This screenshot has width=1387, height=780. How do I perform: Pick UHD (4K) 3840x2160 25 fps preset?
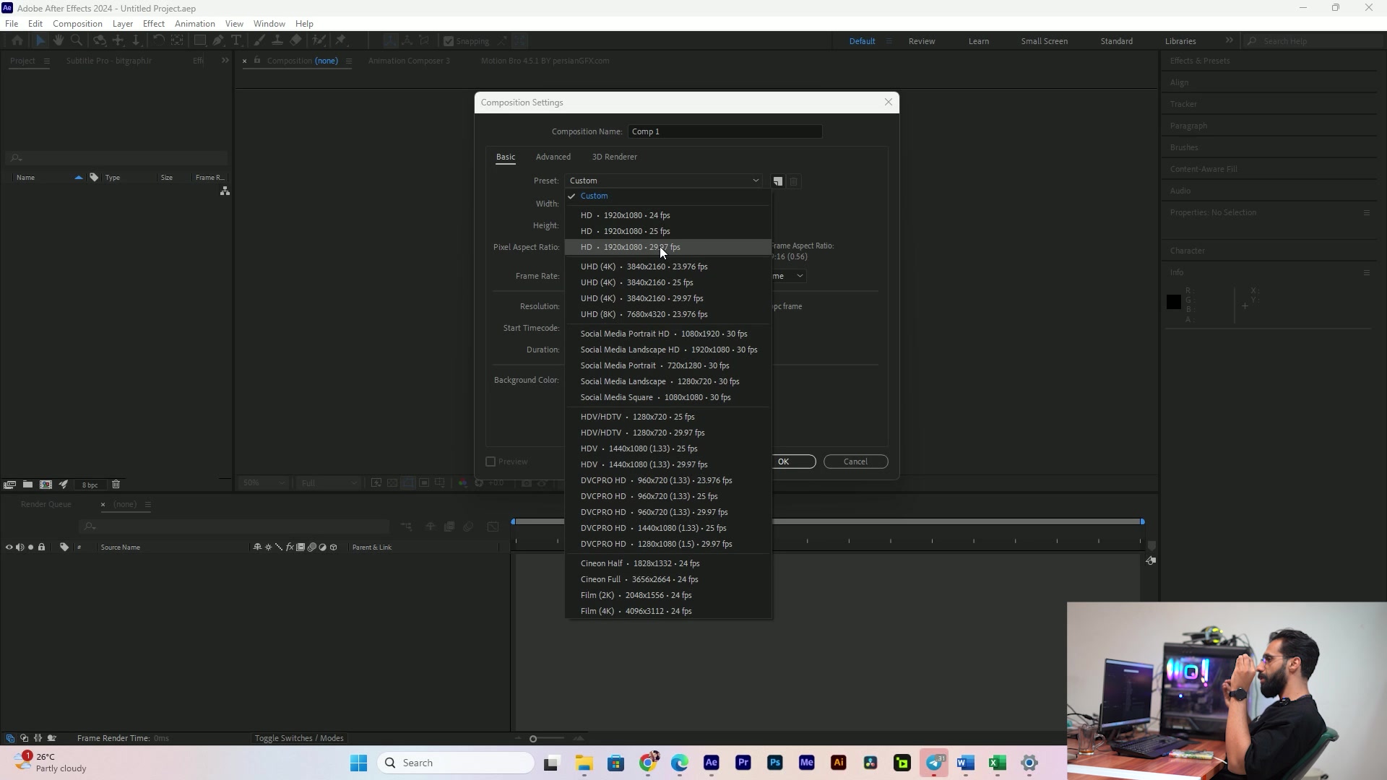tap(636, 282)
